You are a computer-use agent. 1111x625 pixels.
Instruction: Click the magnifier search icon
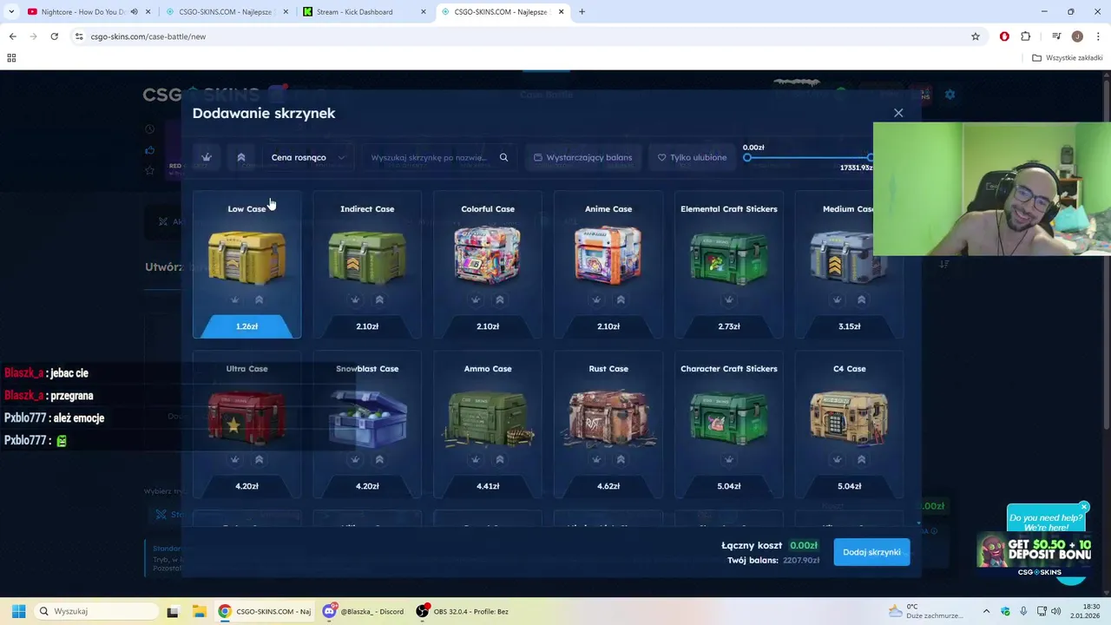(x=503, y=157)
